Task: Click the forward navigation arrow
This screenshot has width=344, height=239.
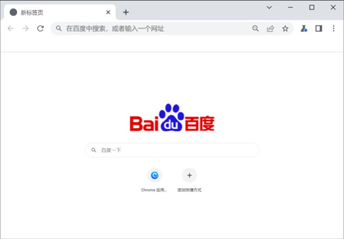Action: [x=26, y=28]
